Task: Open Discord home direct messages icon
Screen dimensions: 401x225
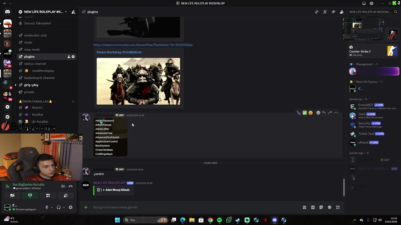Action: [8, 12]
